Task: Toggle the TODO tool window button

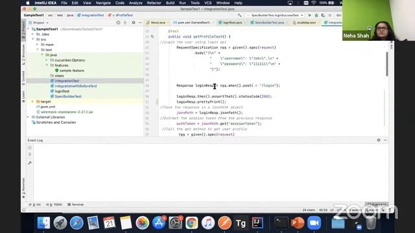Action: pos(54,205)
